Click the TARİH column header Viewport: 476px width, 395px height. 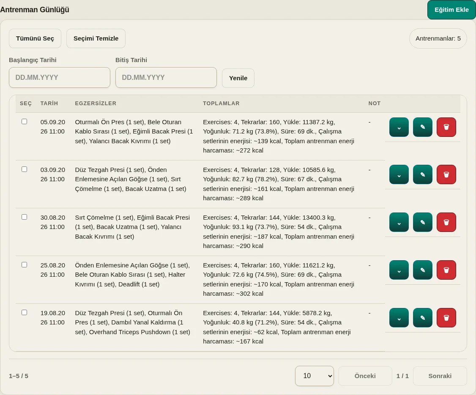pyautogui.click(x=49, y=104)
